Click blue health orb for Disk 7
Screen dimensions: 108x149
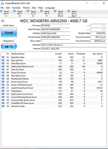point(69,11)
